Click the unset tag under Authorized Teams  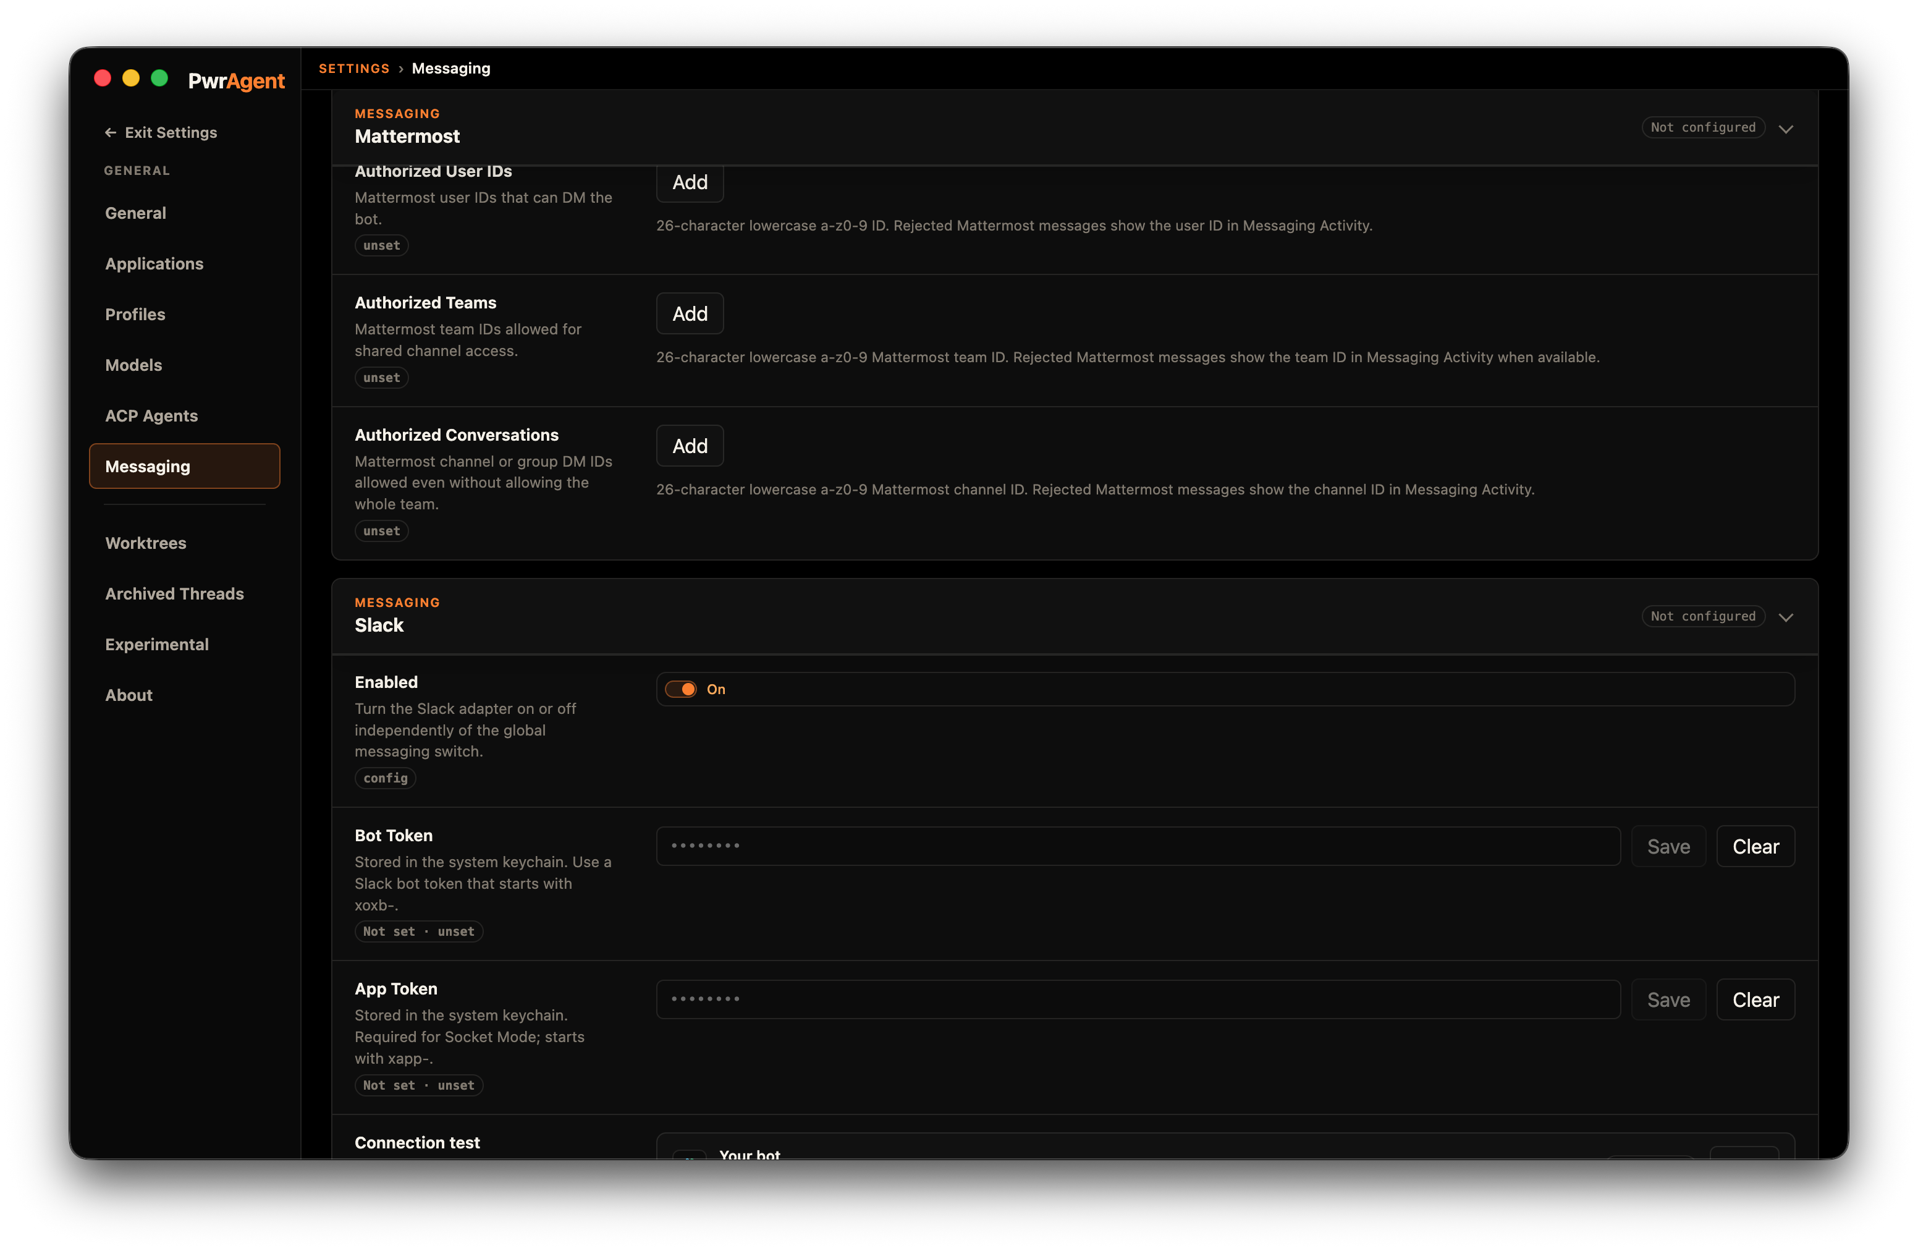pos(381,378)
